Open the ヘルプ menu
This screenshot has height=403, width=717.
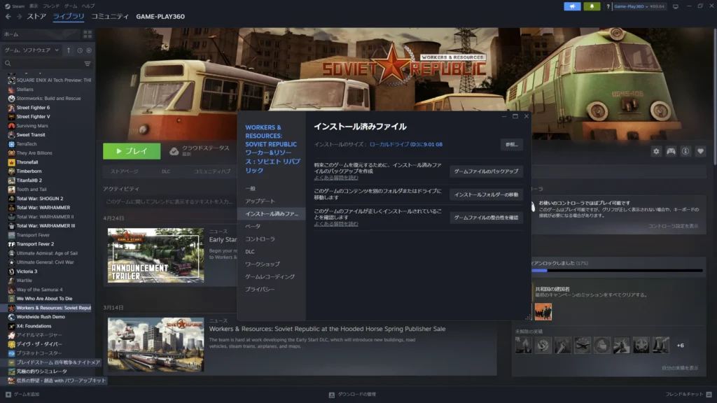click(88, 6)
